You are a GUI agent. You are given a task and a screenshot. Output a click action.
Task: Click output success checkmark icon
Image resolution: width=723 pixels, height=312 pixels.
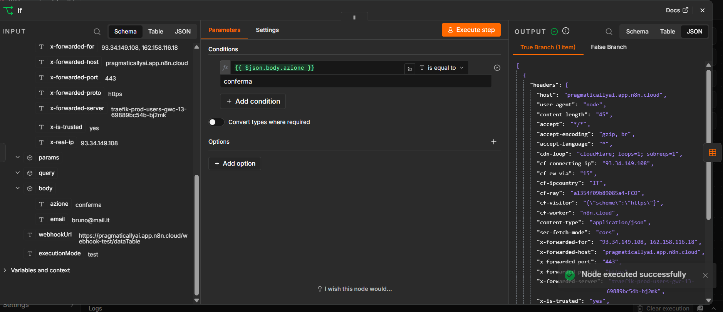554,32
